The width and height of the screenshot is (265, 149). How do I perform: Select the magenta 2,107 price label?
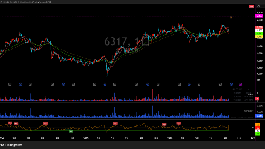259,16
